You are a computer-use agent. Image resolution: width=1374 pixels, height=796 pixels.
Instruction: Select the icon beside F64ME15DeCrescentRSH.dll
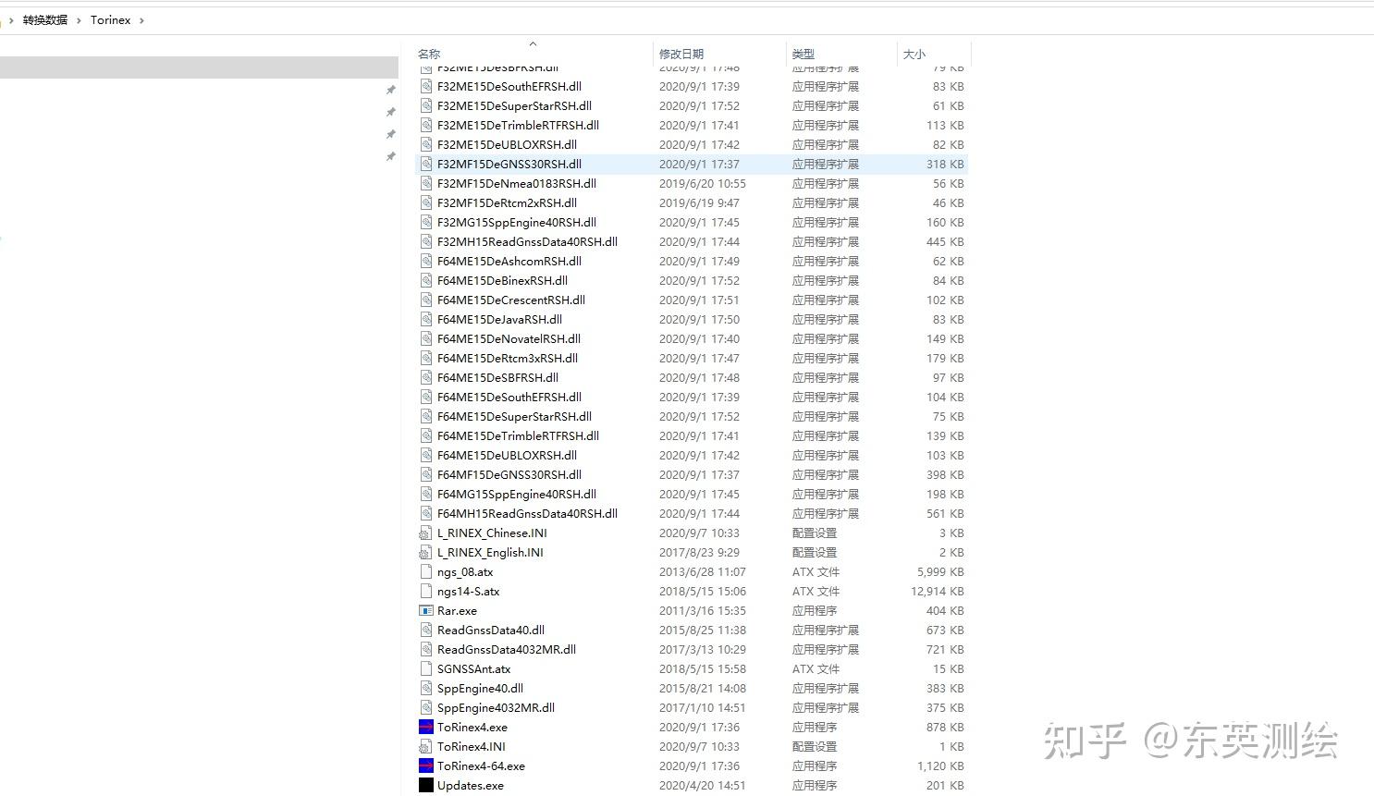click(x=426, y=300)
